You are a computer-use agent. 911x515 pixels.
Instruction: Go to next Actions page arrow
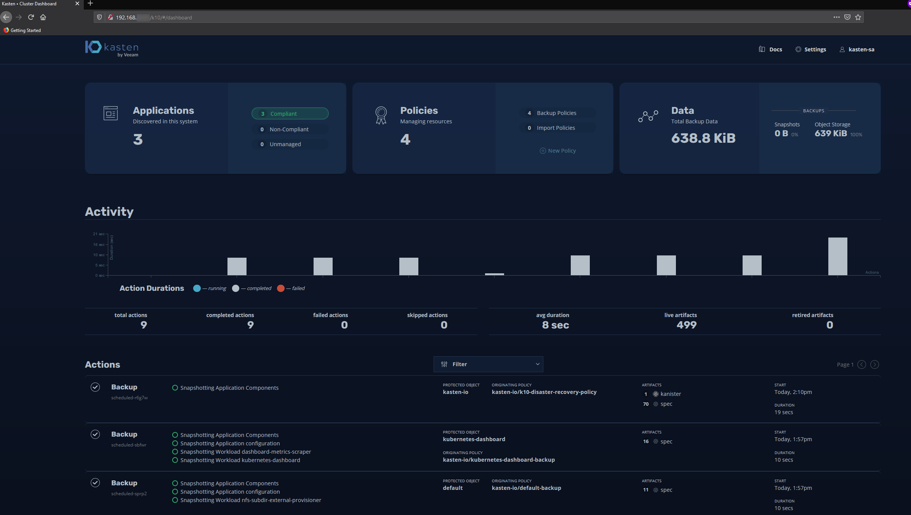875,365
